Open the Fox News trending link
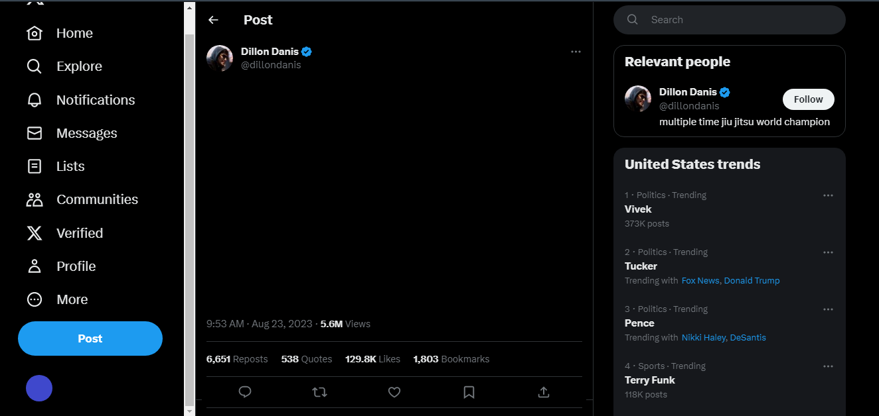The width and height of the screenshot is (879, 416). pyautogui.click(x=700, y=281)
